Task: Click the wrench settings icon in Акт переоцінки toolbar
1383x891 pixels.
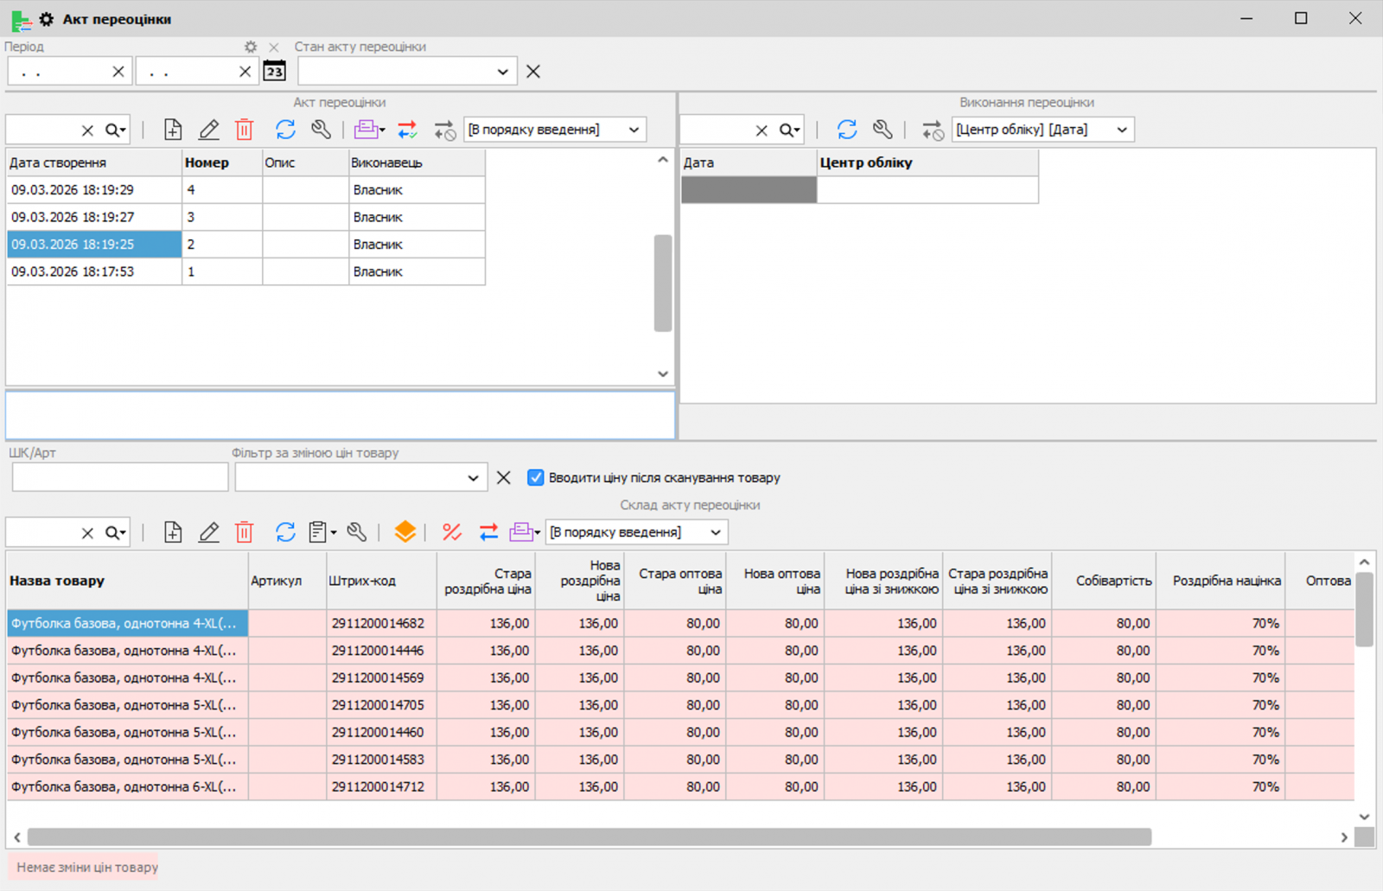Action: (322, 130)
